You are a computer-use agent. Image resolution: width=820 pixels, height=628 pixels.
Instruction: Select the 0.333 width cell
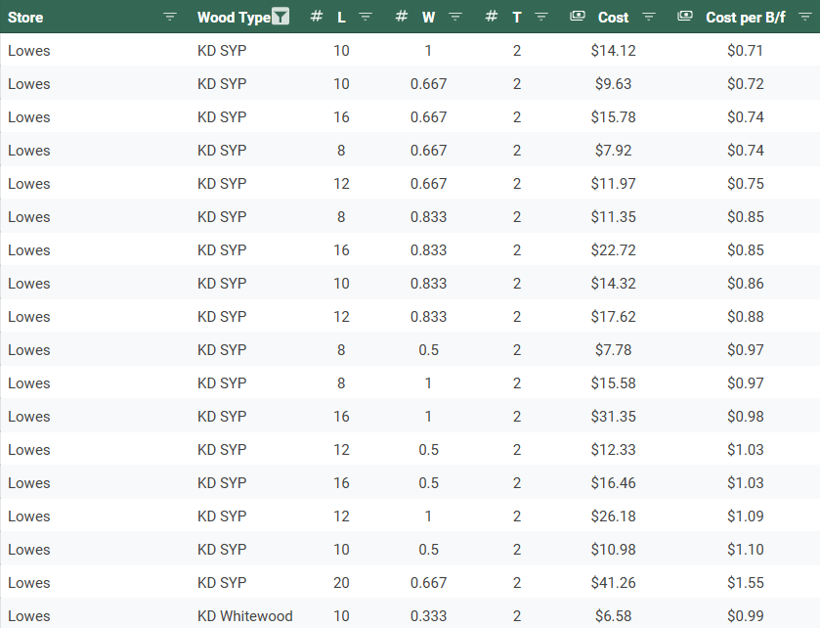point(429,616)
